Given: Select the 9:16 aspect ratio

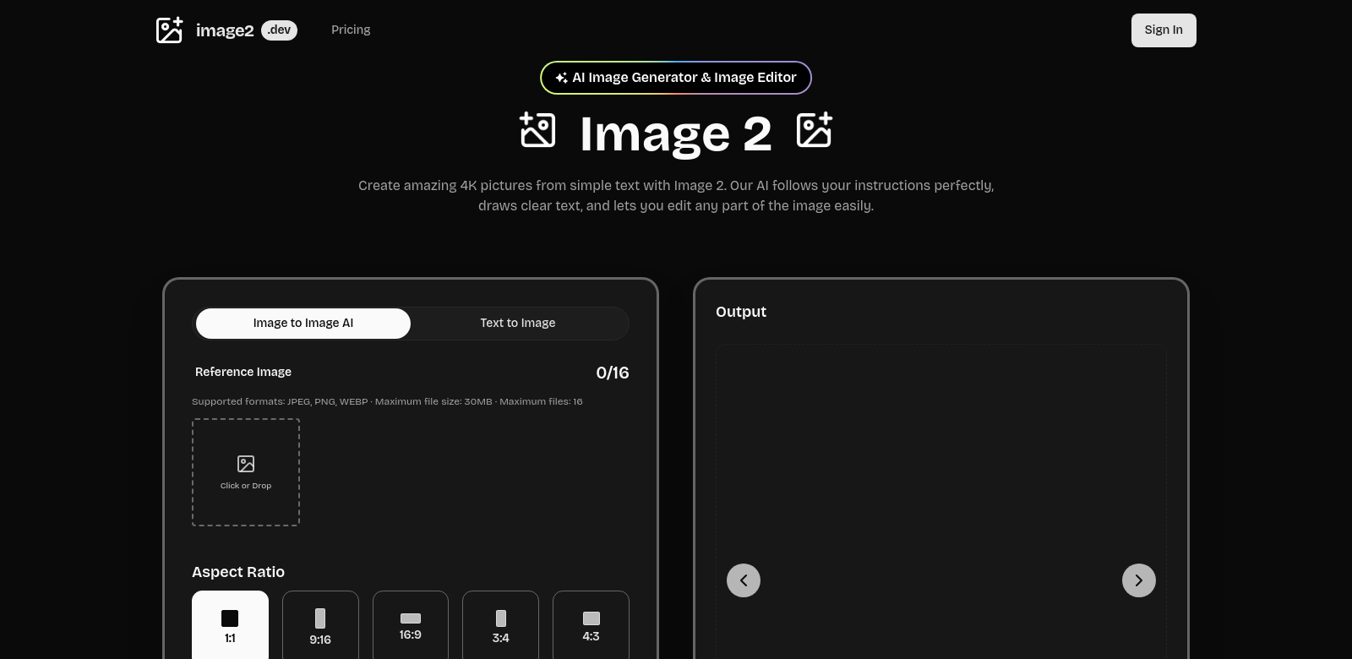Looking at the screenshot, I should click(320, 625).
